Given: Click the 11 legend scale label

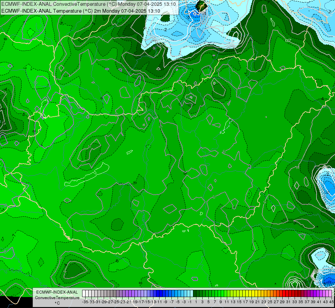Looking at the screenshot, I should click(227, 302).
